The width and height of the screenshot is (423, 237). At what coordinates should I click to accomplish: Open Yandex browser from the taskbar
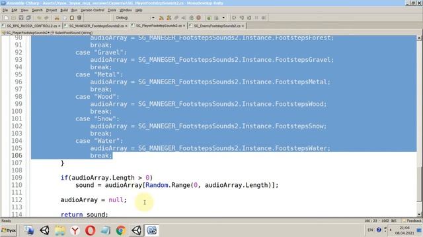tap(75, 230)
